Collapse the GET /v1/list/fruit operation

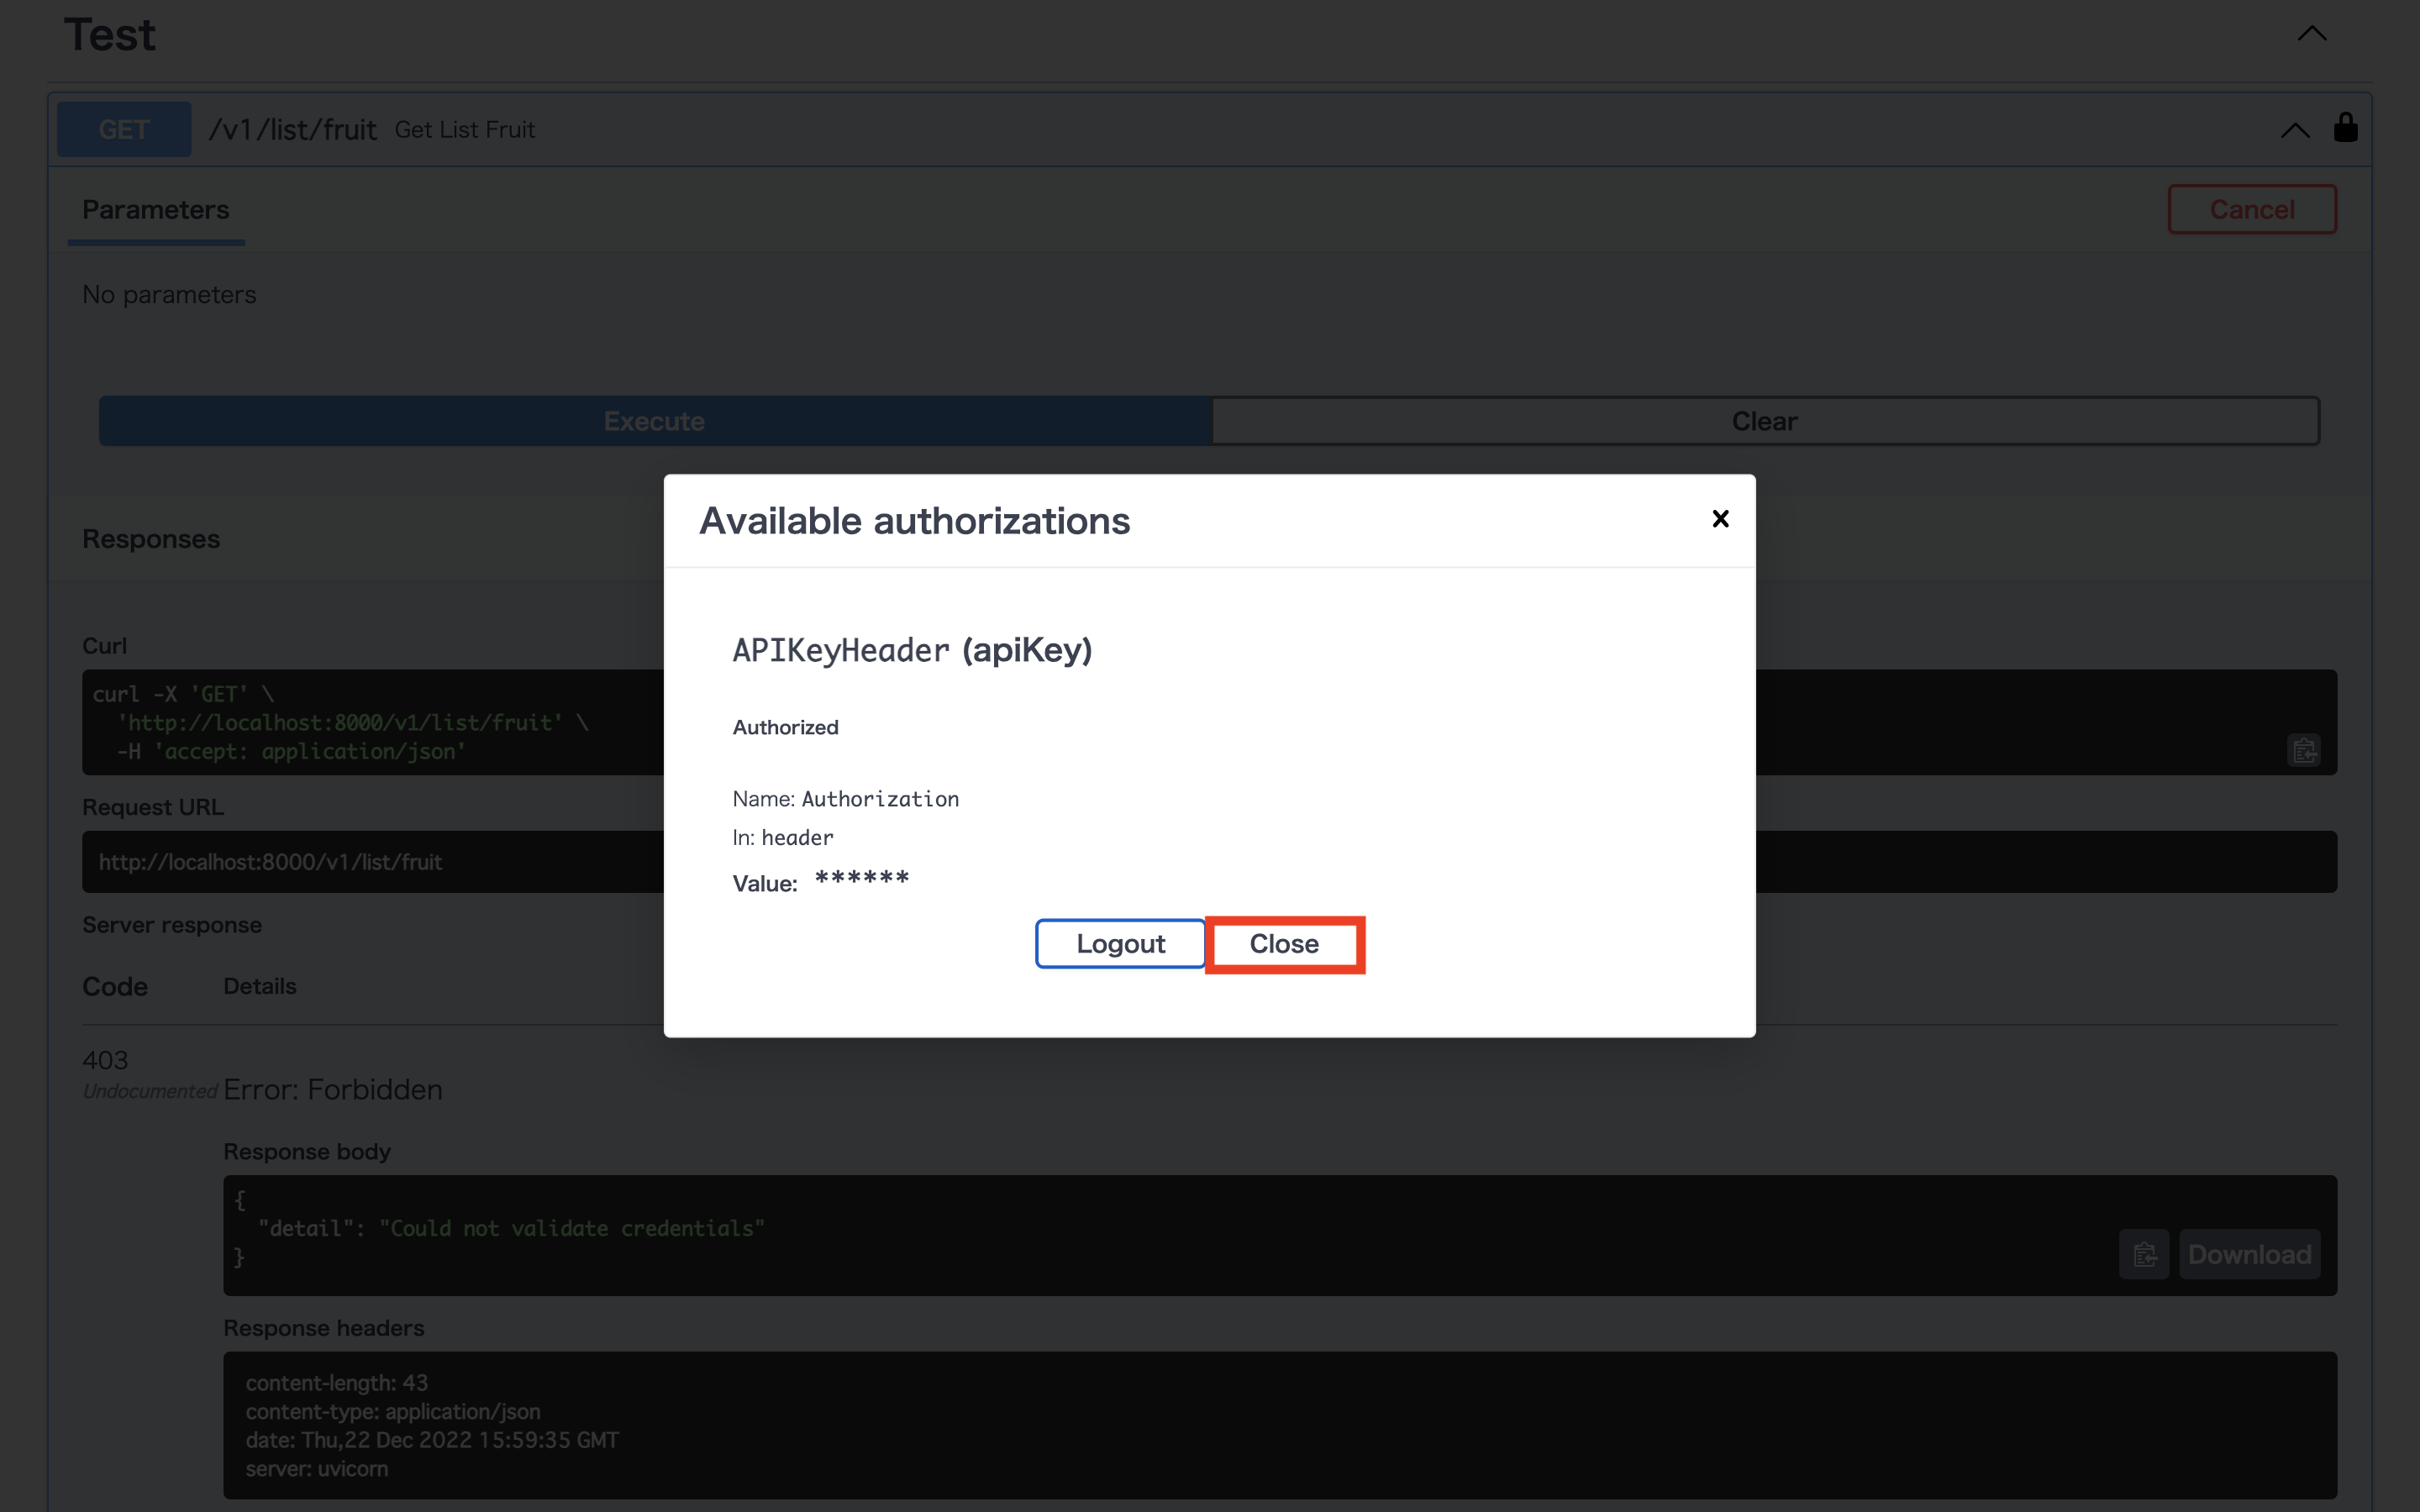pyautogui.click(x=2293, y=129)
